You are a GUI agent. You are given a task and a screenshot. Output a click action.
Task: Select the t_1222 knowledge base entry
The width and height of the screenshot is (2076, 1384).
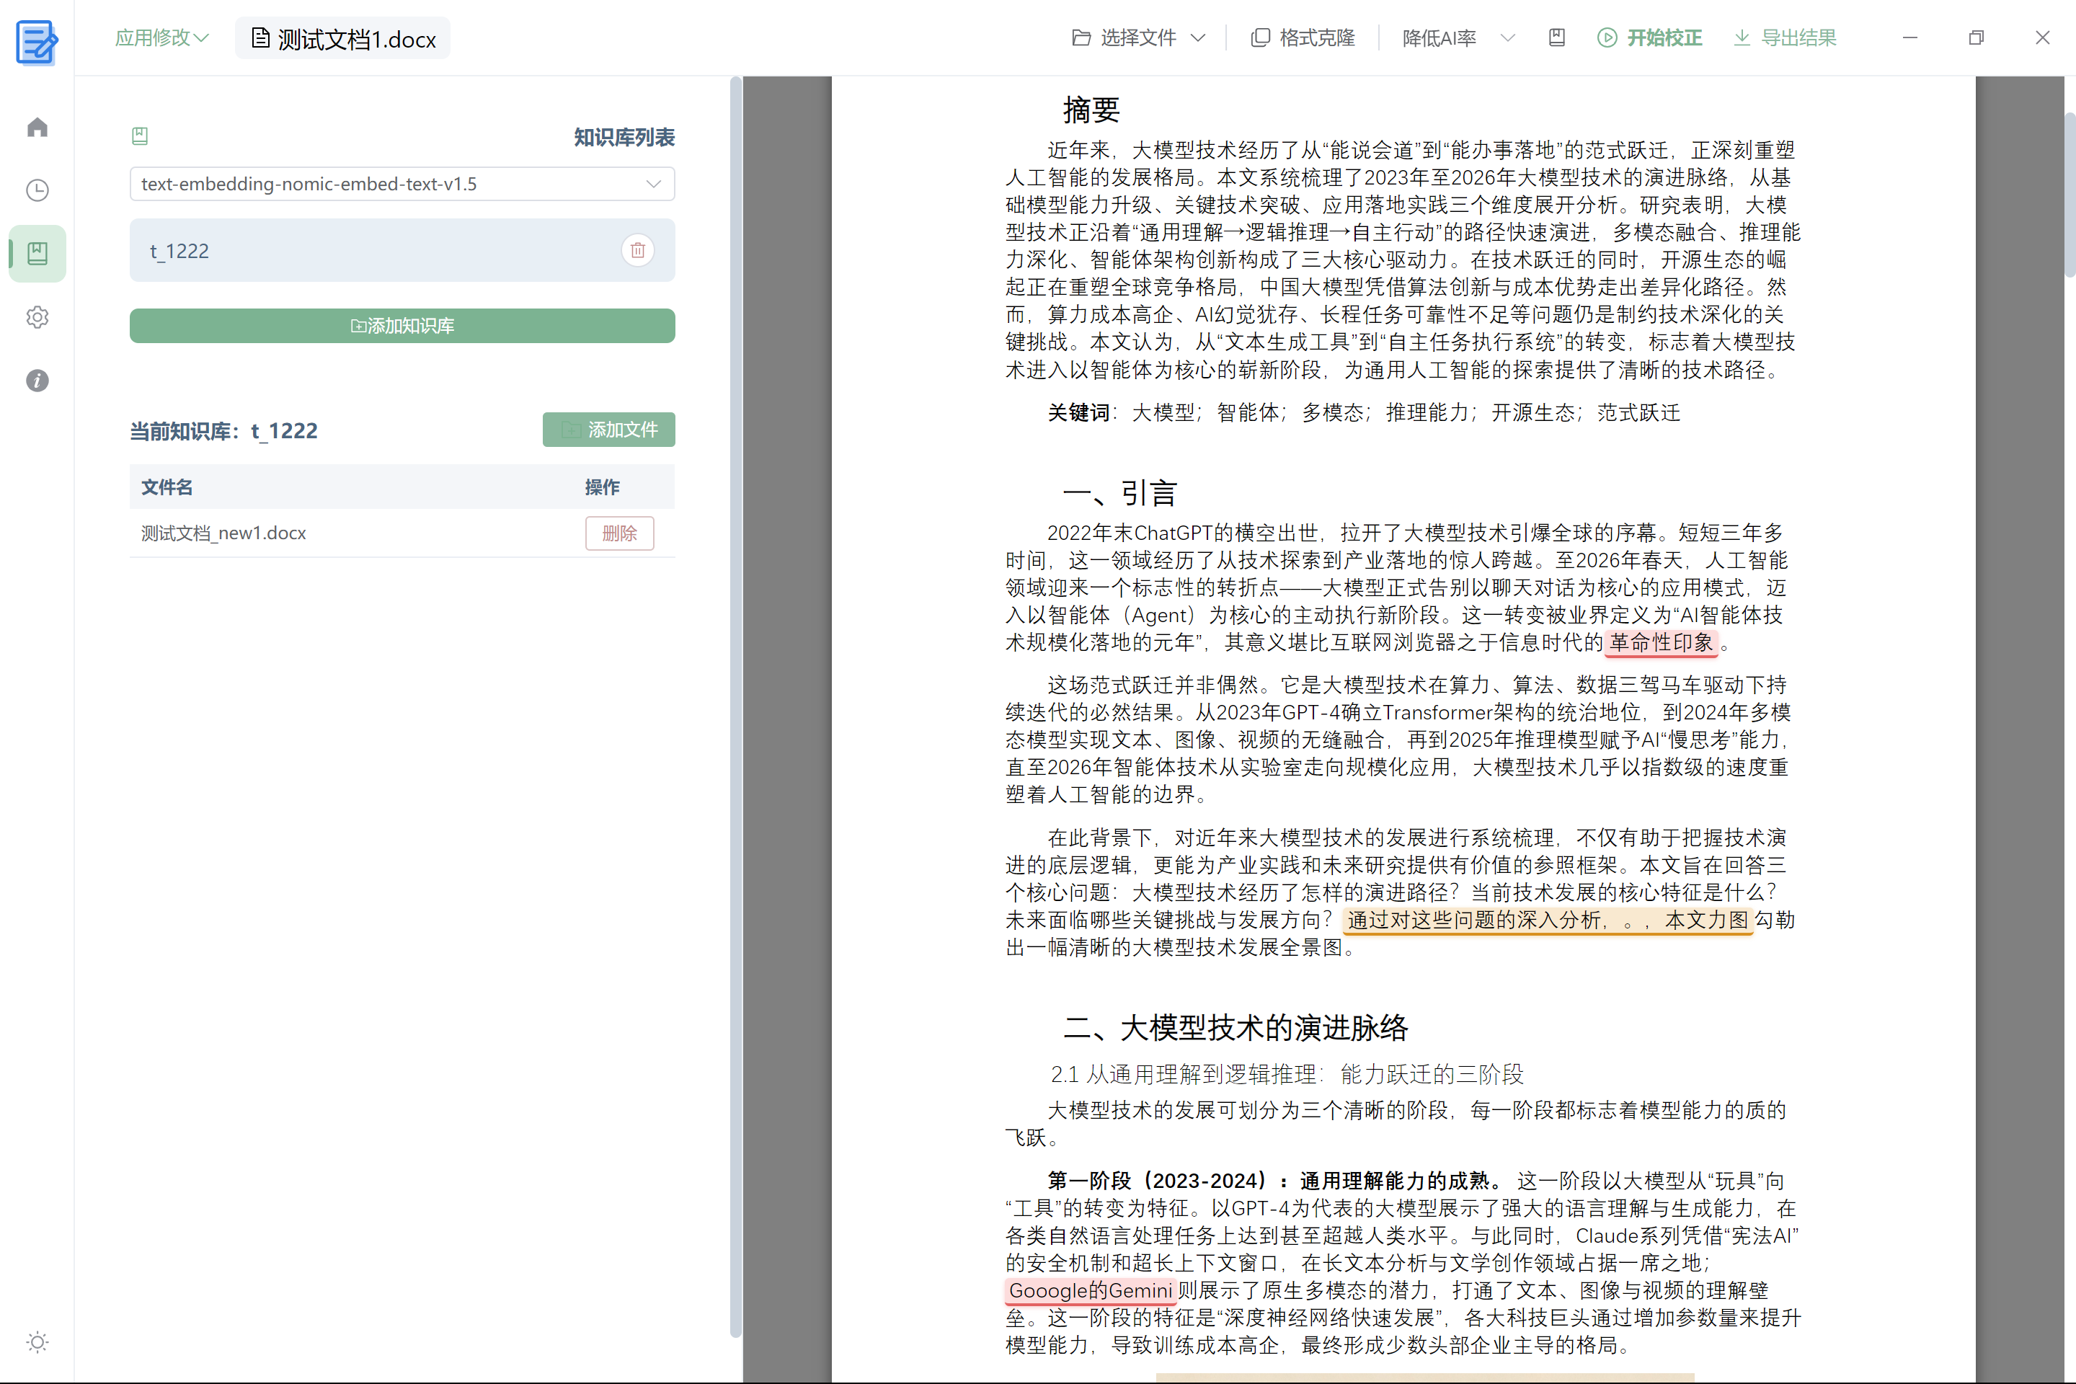[402, 251]
